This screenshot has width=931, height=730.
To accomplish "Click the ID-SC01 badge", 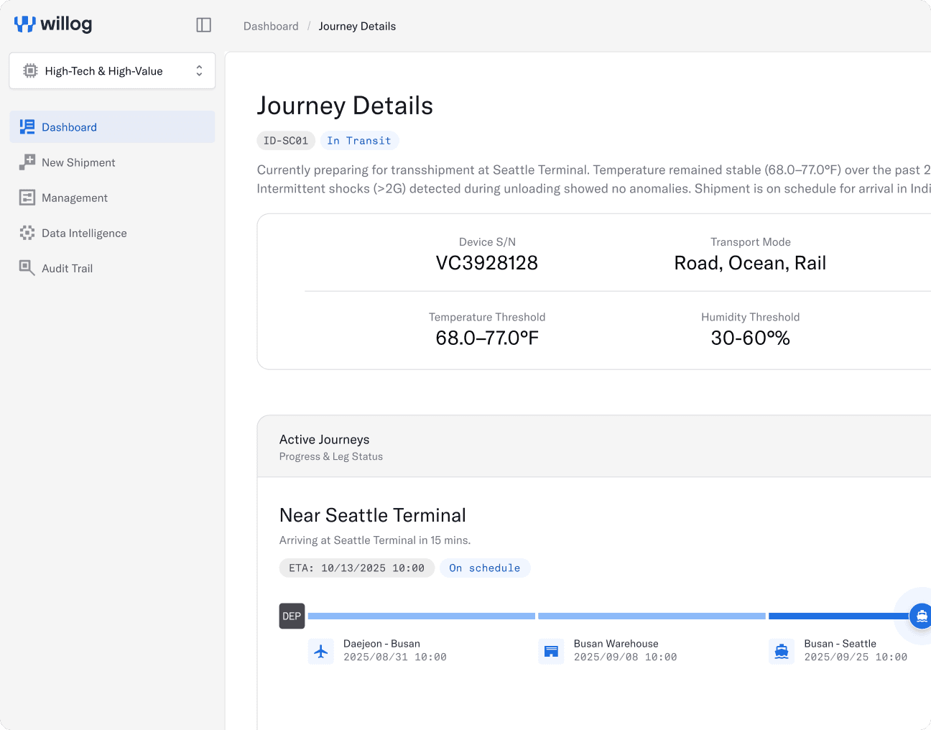I will (286, 141).
